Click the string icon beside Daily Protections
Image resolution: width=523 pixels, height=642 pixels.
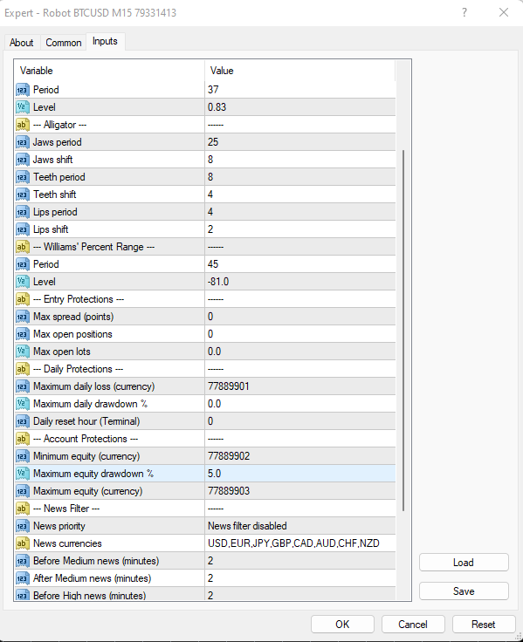[23, 369]
